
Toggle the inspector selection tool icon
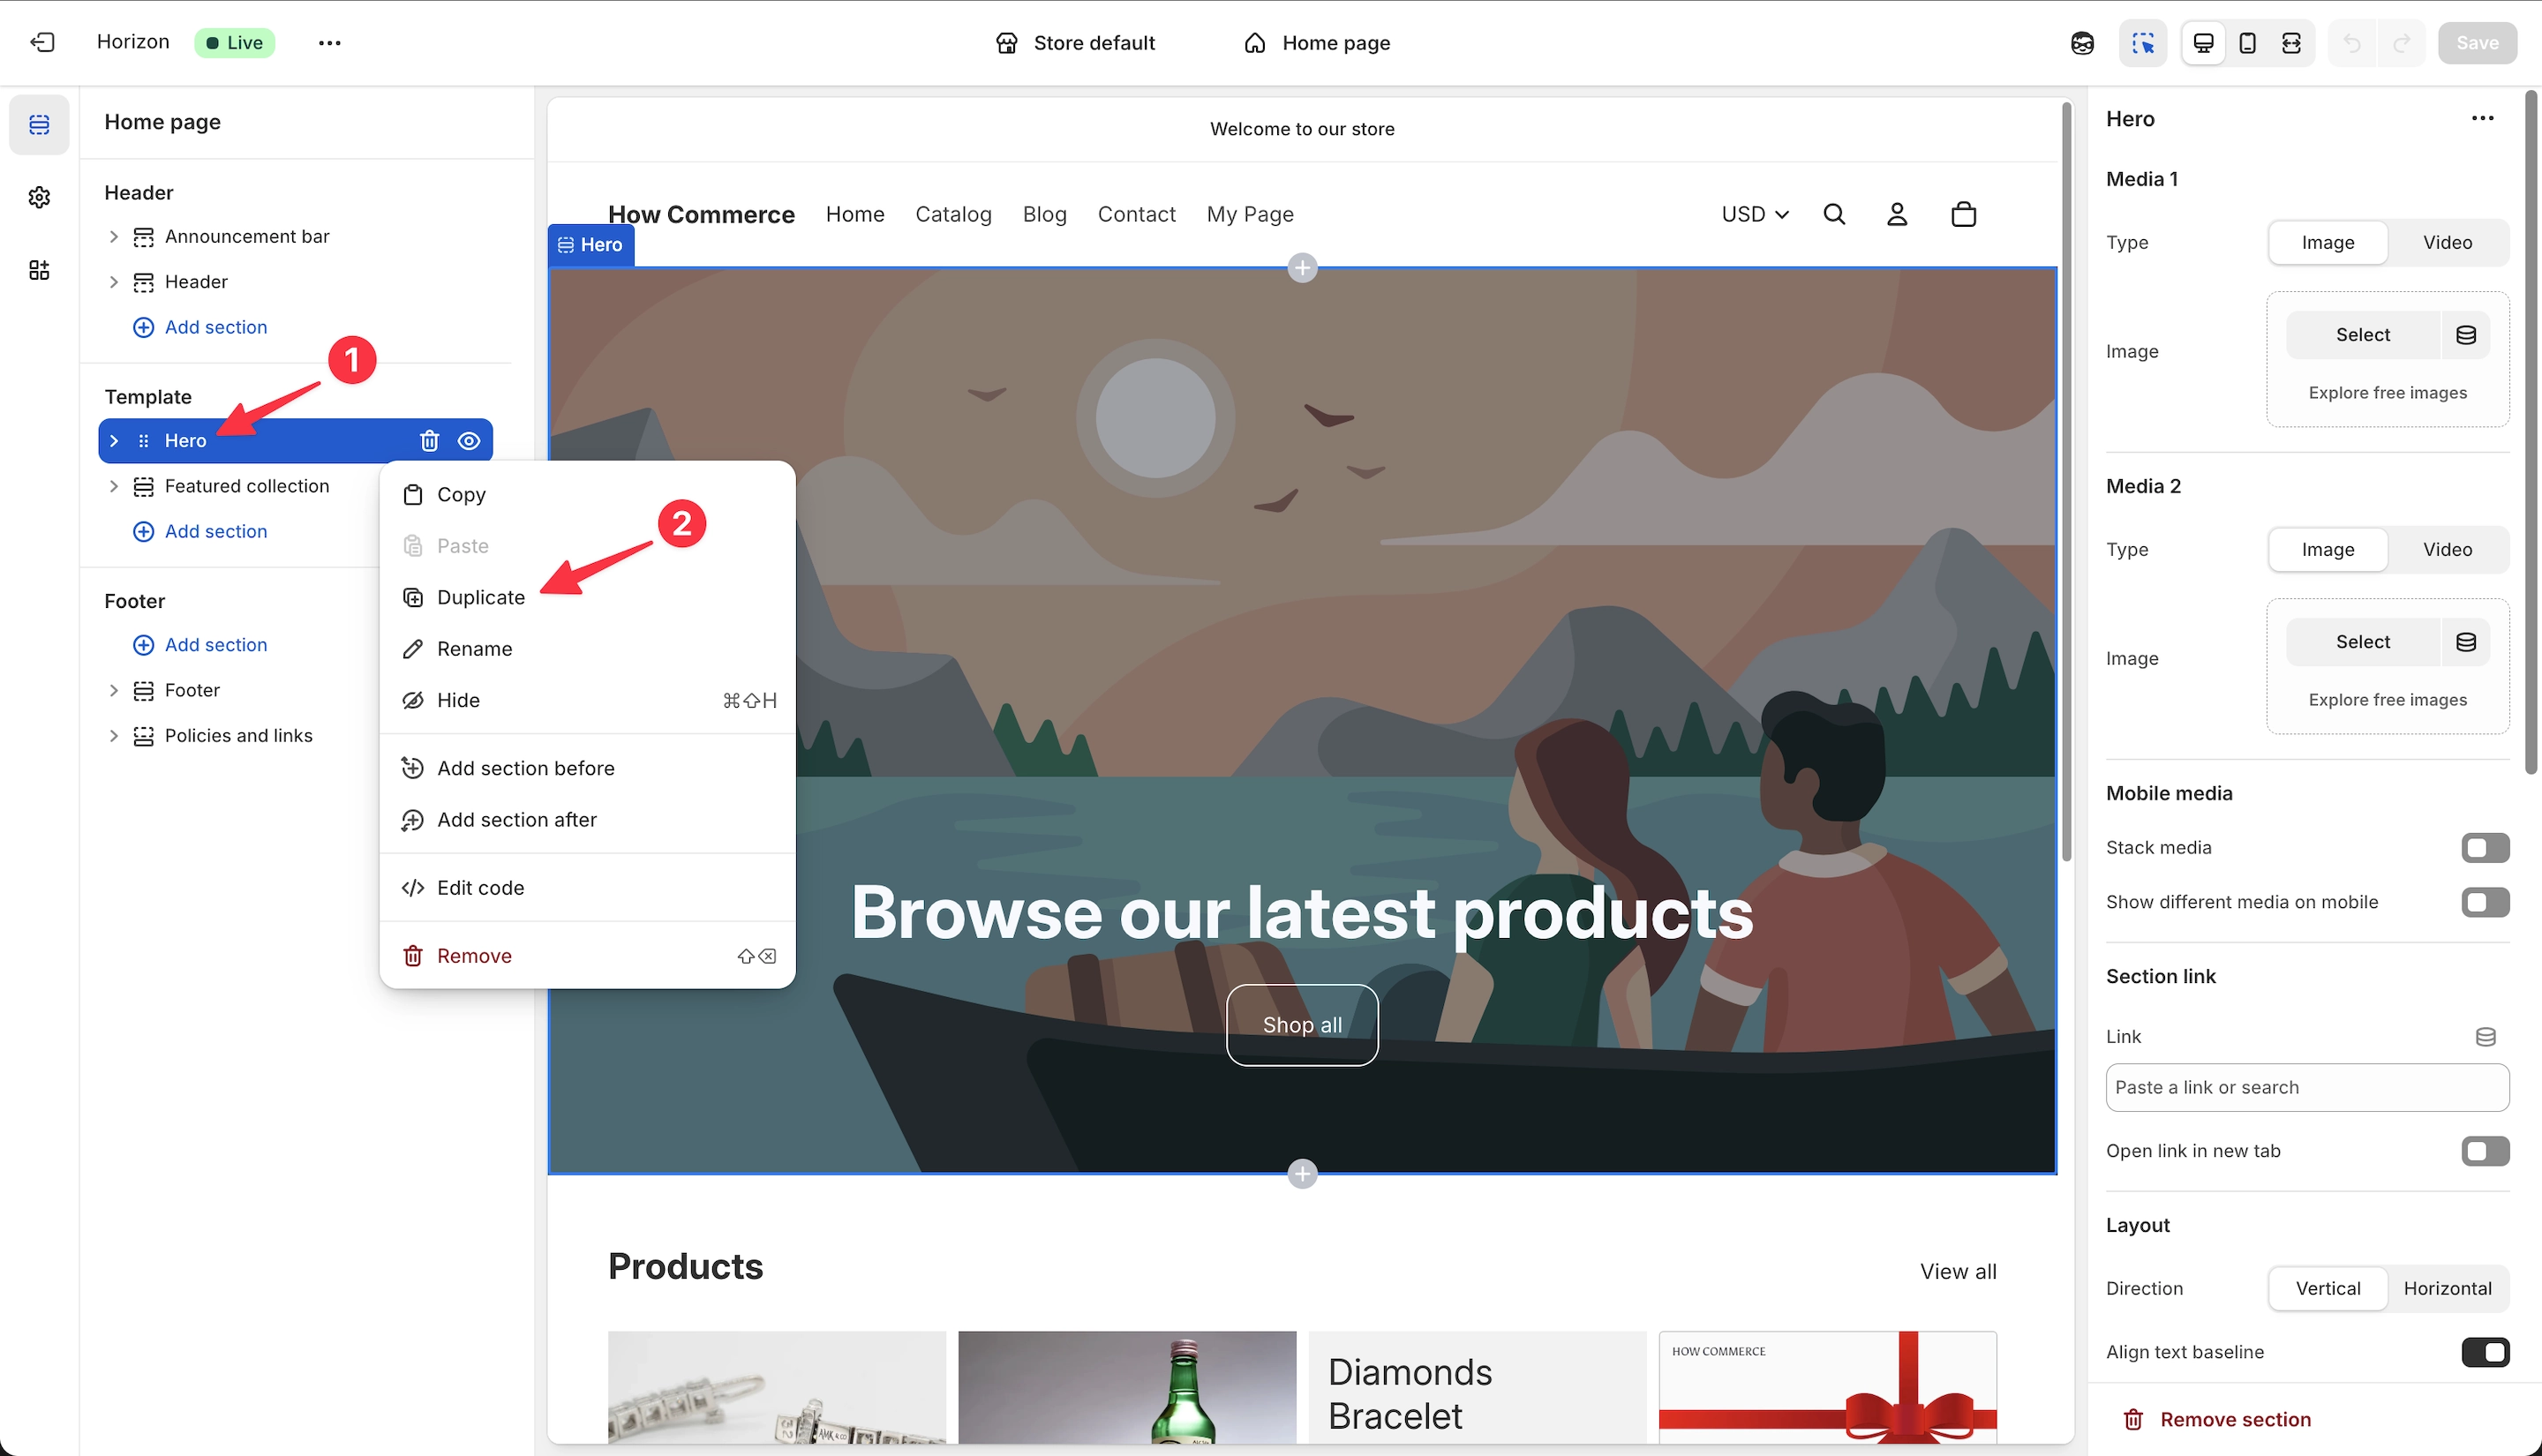[x=2142, y=43]
